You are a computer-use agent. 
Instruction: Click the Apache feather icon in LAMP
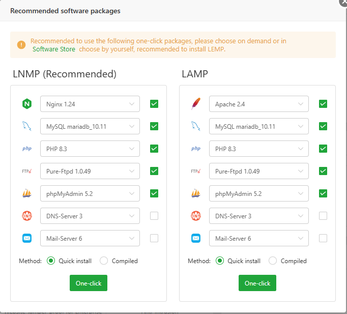[x=196, y=103]
